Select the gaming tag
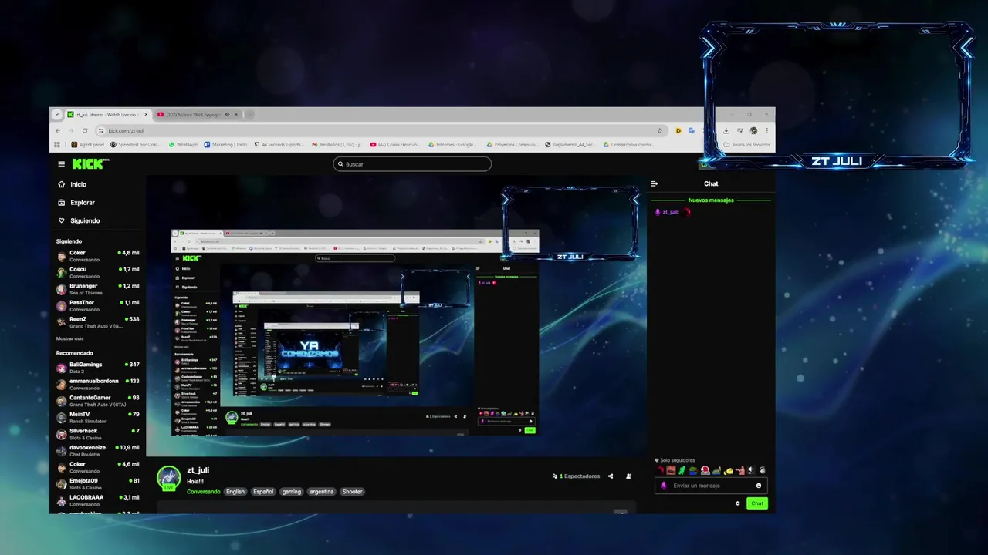Screen dimensions: 988x555 click(x=292, y=492)
